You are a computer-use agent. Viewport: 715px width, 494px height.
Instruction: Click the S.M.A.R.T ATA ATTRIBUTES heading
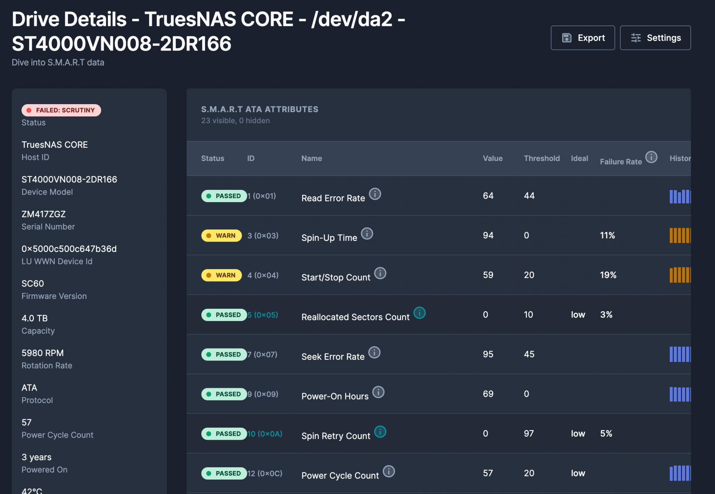click(259, 109)
